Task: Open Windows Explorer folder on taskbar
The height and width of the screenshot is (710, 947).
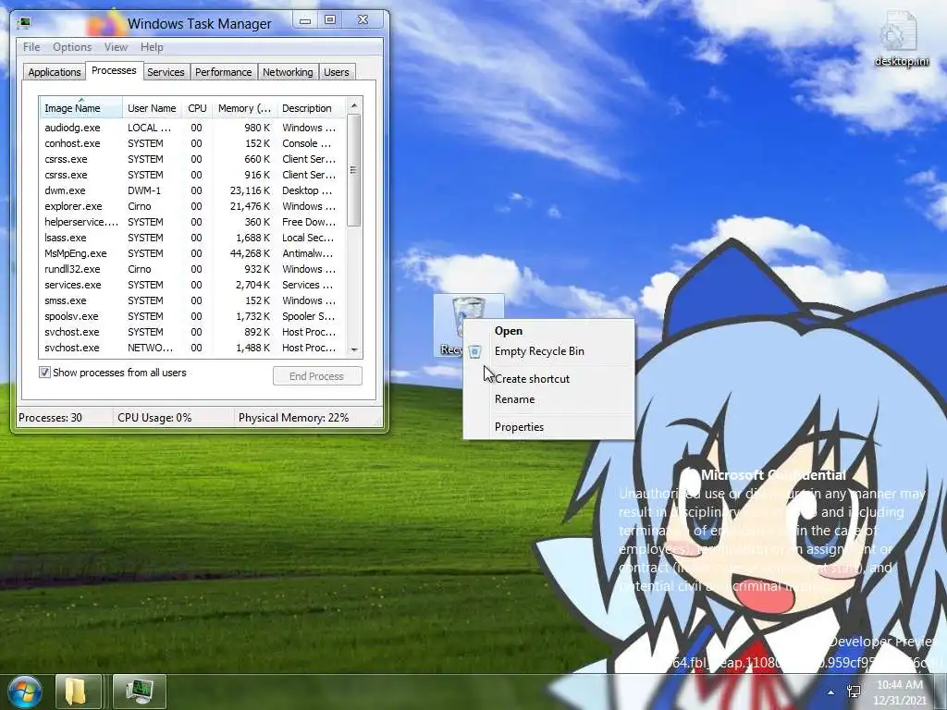Action: (x=78, y=692)
